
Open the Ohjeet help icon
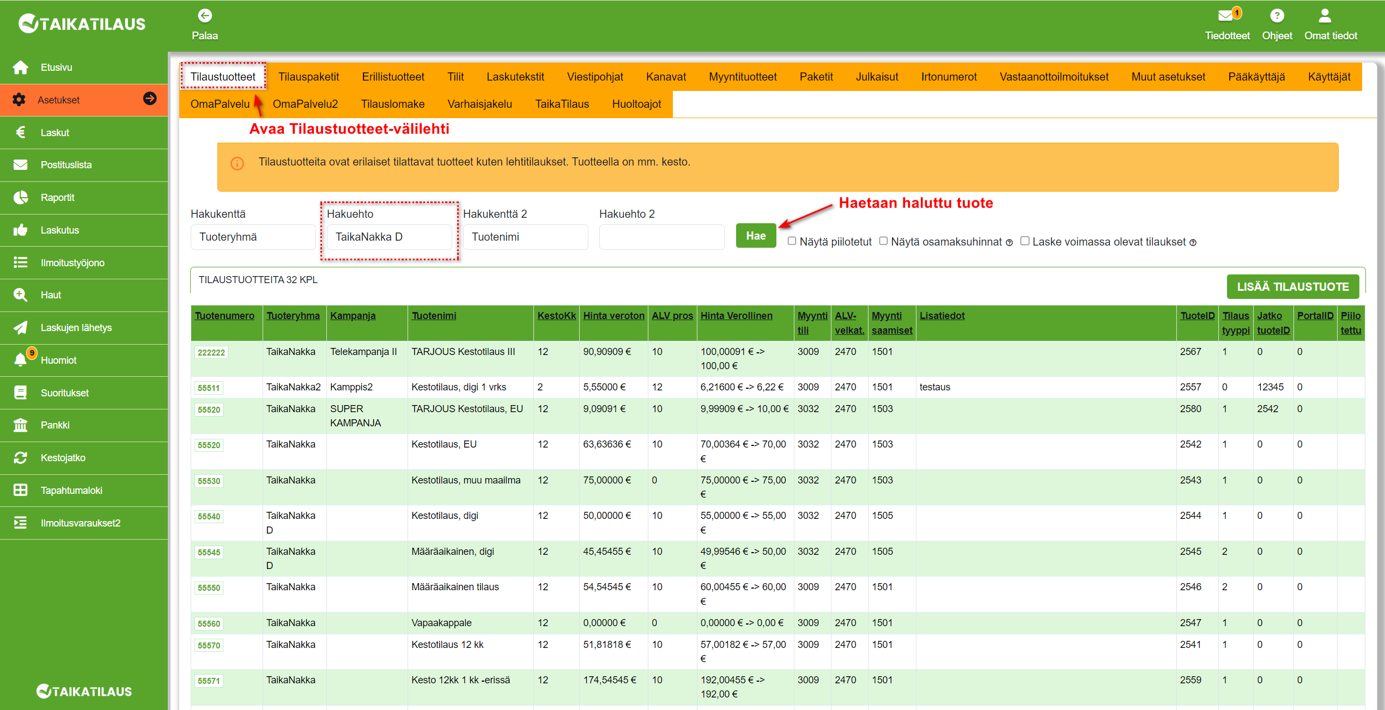click(1277, 16)
